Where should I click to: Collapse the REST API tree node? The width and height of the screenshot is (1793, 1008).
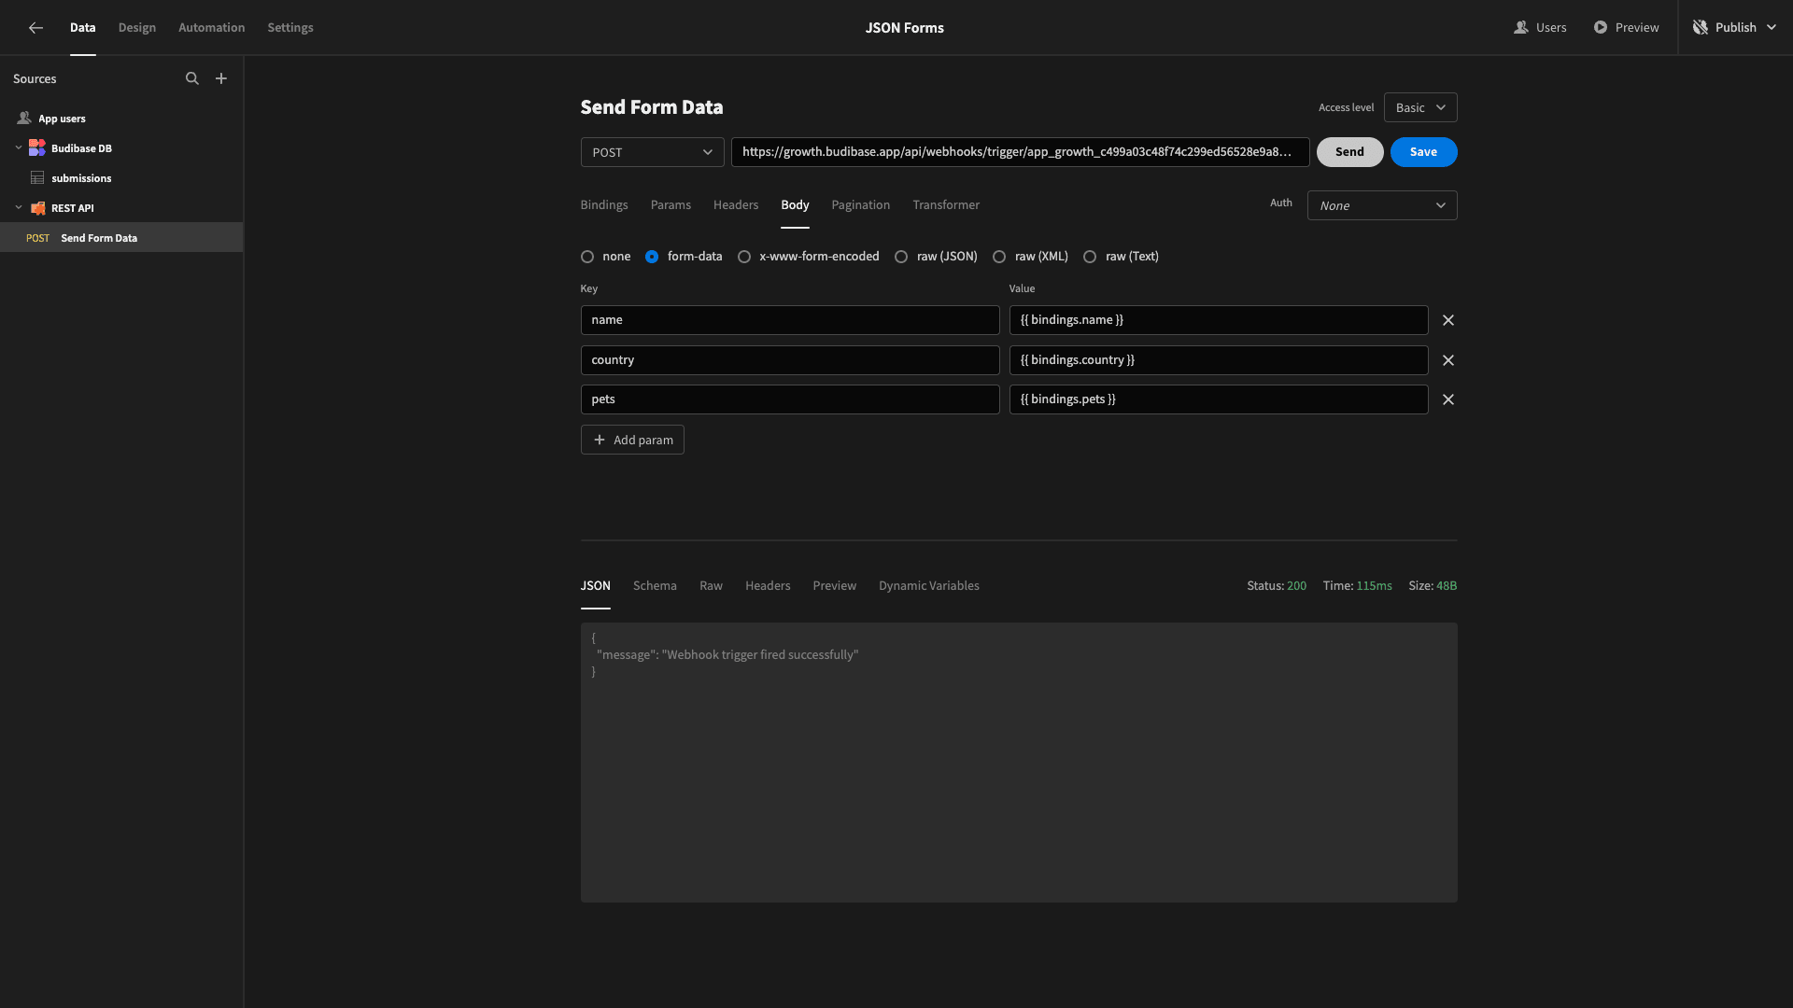pos(19,208)
